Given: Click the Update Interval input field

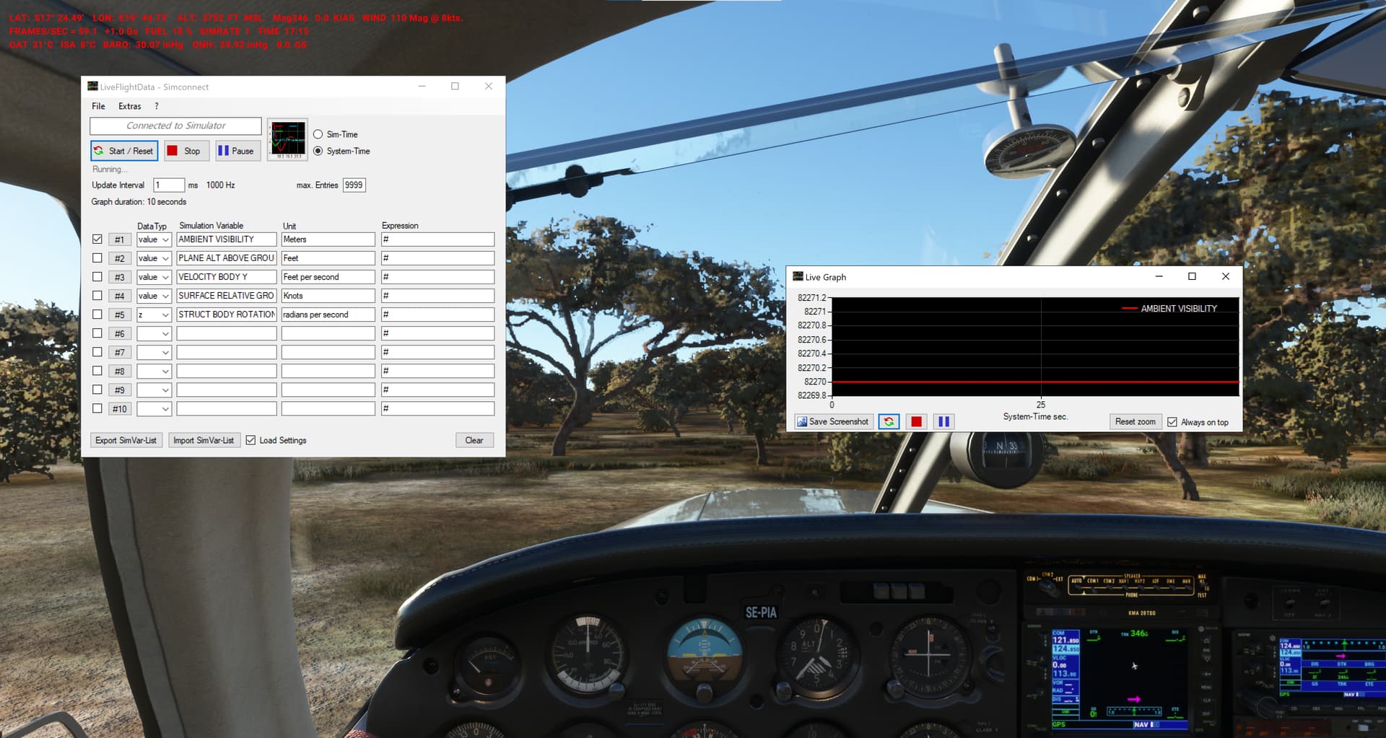Looking at the screenshot, I should 168,185.
